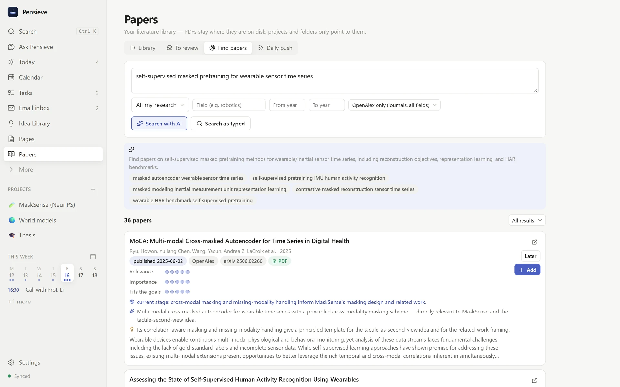Add the MoCA paper to library
The image size is (620, 387).
(527, 270)
